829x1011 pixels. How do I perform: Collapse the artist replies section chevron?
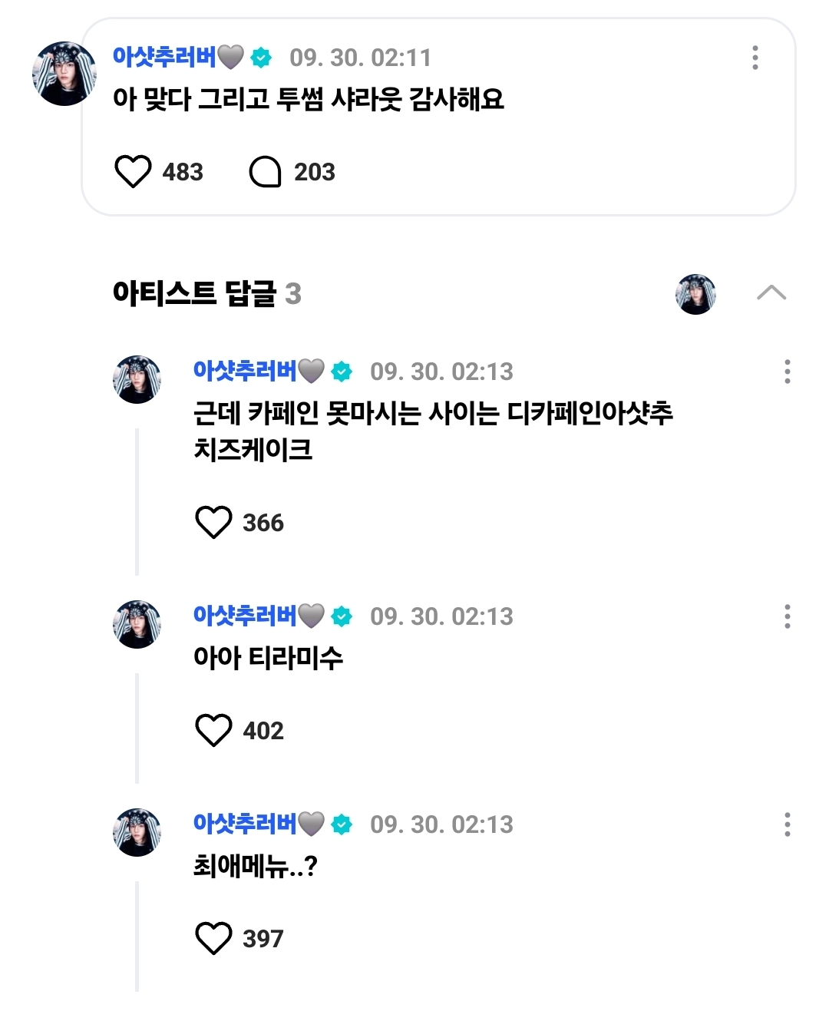coord(771,293)
